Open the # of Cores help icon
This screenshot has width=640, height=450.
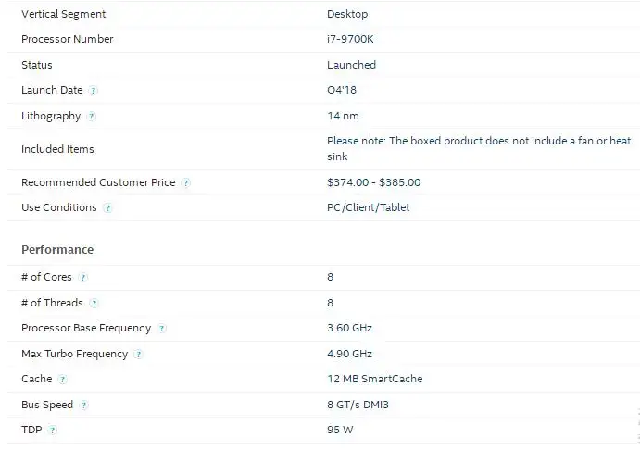pos(82,278)
